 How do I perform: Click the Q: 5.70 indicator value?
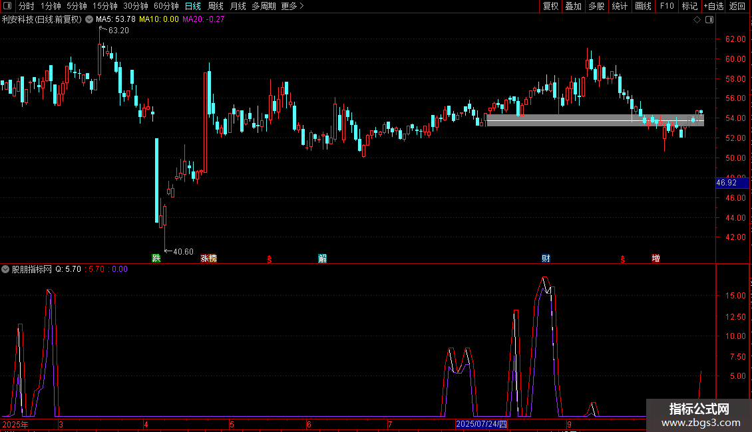(x=68, y=269)
